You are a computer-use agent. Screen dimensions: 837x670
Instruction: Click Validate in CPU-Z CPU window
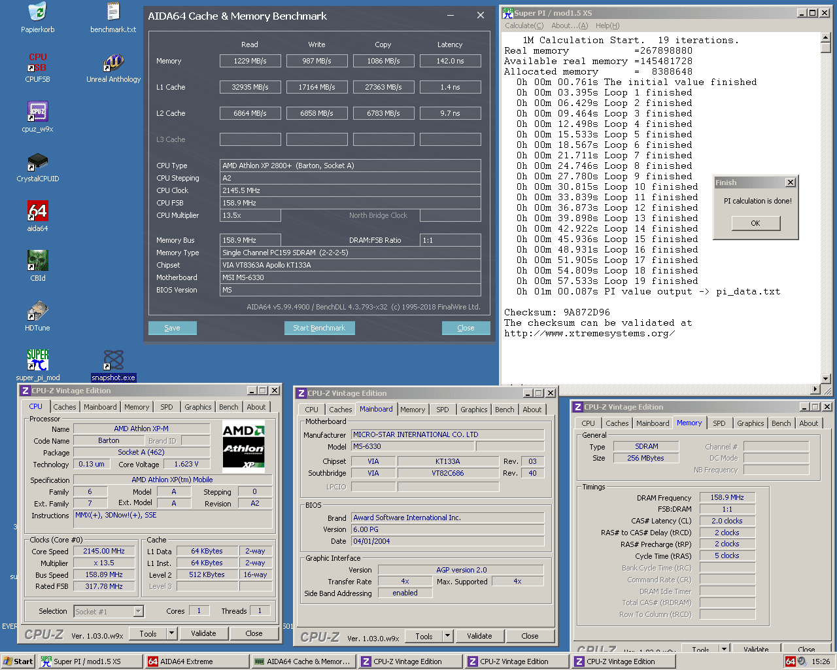click(203, 633)
